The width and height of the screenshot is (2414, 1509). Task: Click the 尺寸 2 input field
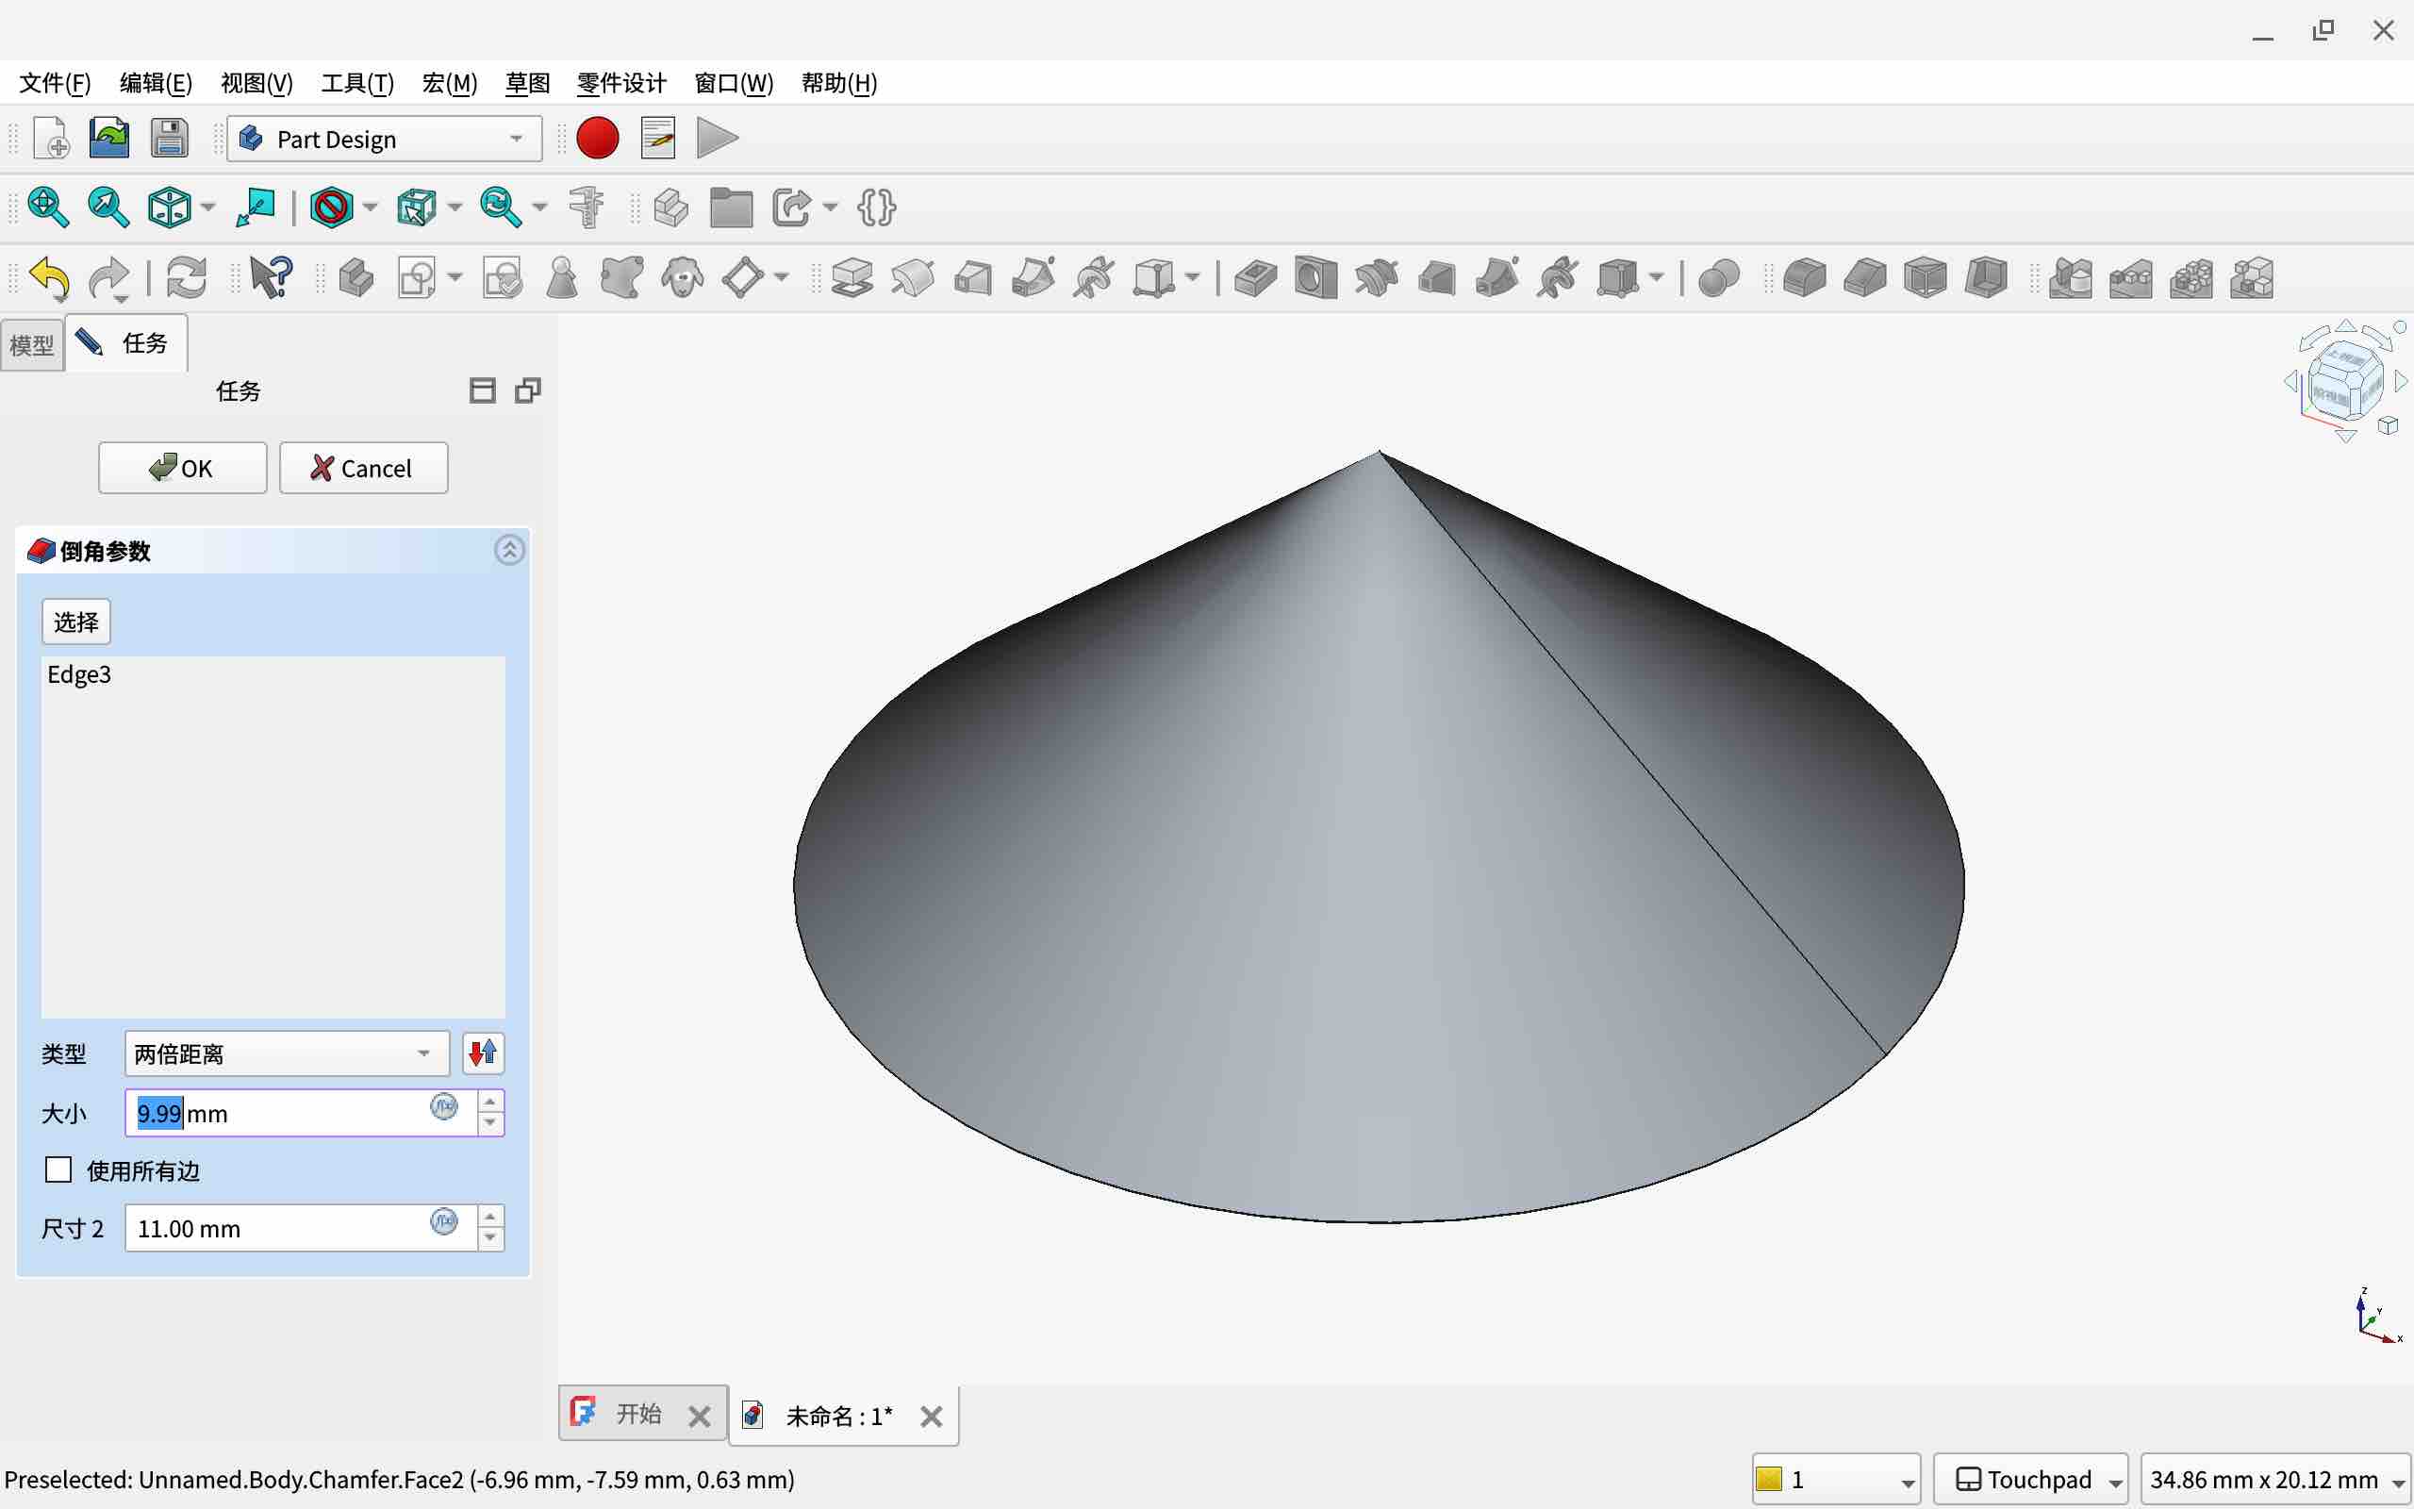point(279,1229)
